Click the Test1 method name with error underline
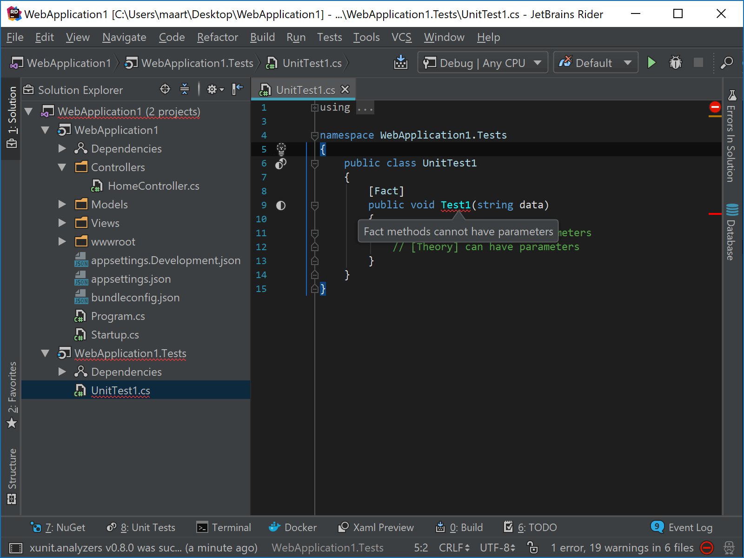 coord(455,205)
